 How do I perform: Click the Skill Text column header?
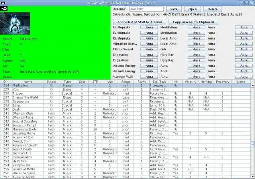coord(159,82)
